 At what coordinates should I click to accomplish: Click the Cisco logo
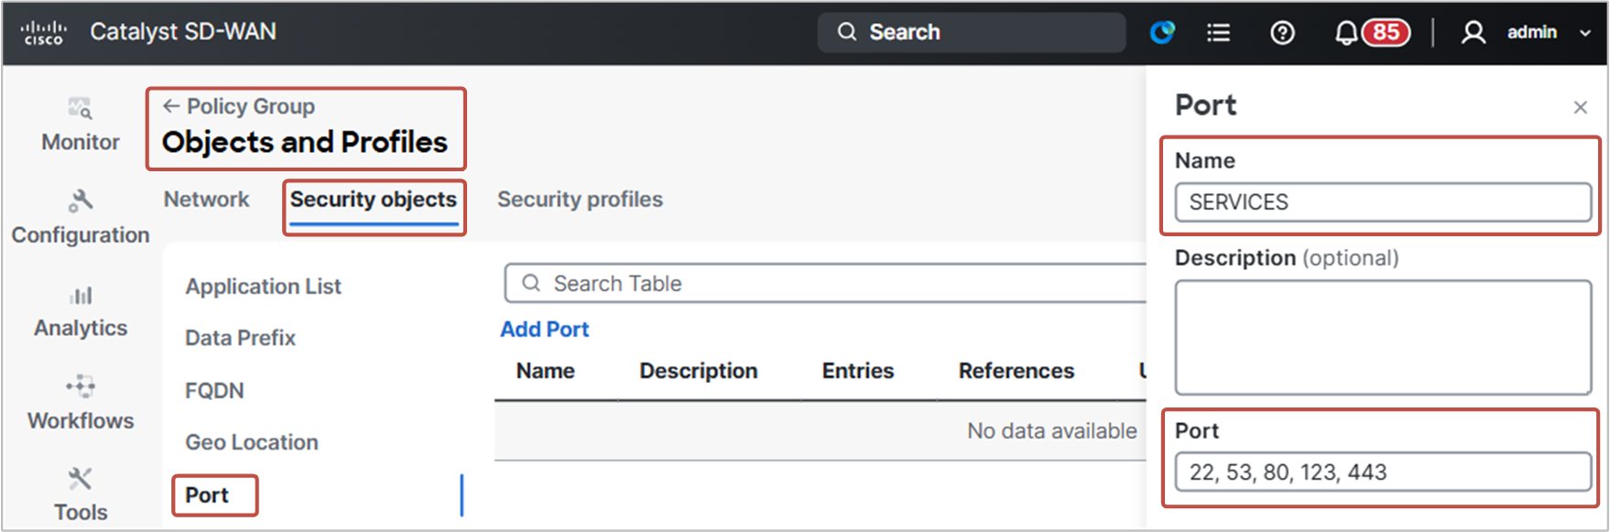pos(43,33)
